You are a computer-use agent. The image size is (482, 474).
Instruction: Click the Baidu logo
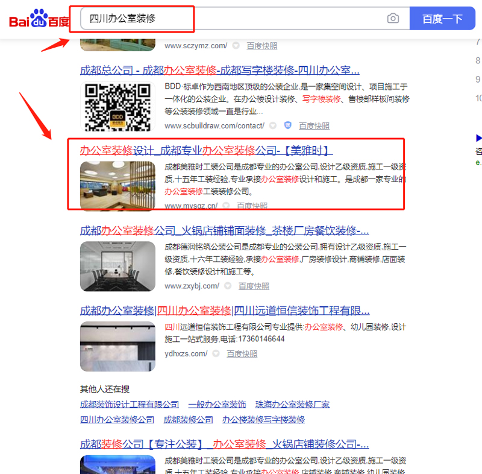pyautogui.click(x=39, y=21)
